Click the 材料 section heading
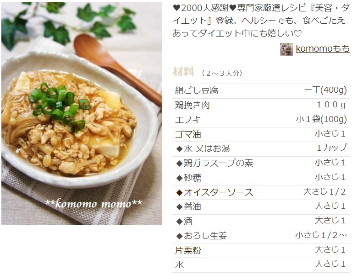 [183, 72]
